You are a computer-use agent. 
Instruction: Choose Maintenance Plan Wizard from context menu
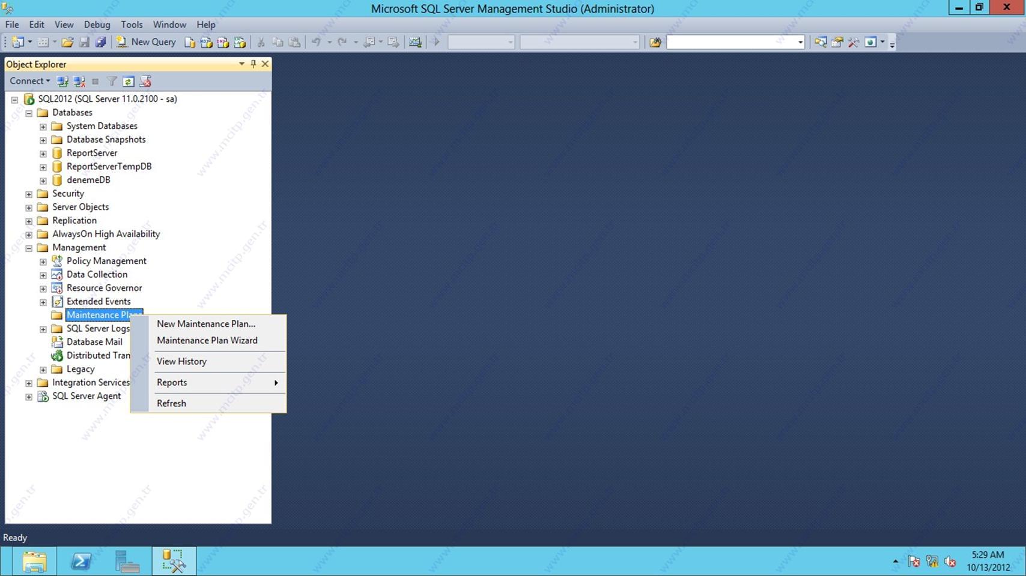coord(208,340)
